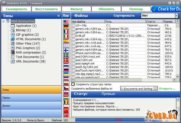Viewport: 181px width, 123px height.
Task: Choose the Slovak flag language
Action: tap(66, 93)
